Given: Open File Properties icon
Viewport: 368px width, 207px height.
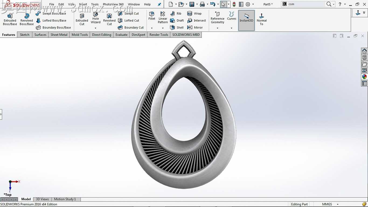Looking at the screenshot, I should [241, 4].
